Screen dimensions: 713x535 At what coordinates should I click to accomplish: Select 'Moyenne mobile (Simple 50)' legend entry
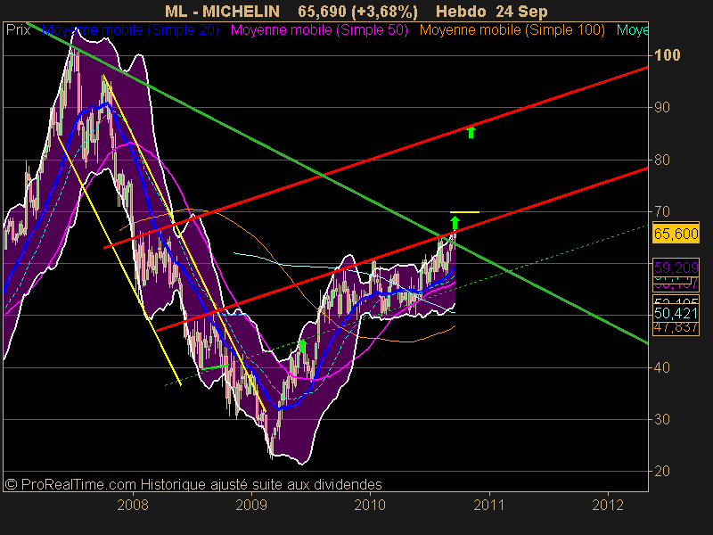pyautogui.click(x=319, y=30)
